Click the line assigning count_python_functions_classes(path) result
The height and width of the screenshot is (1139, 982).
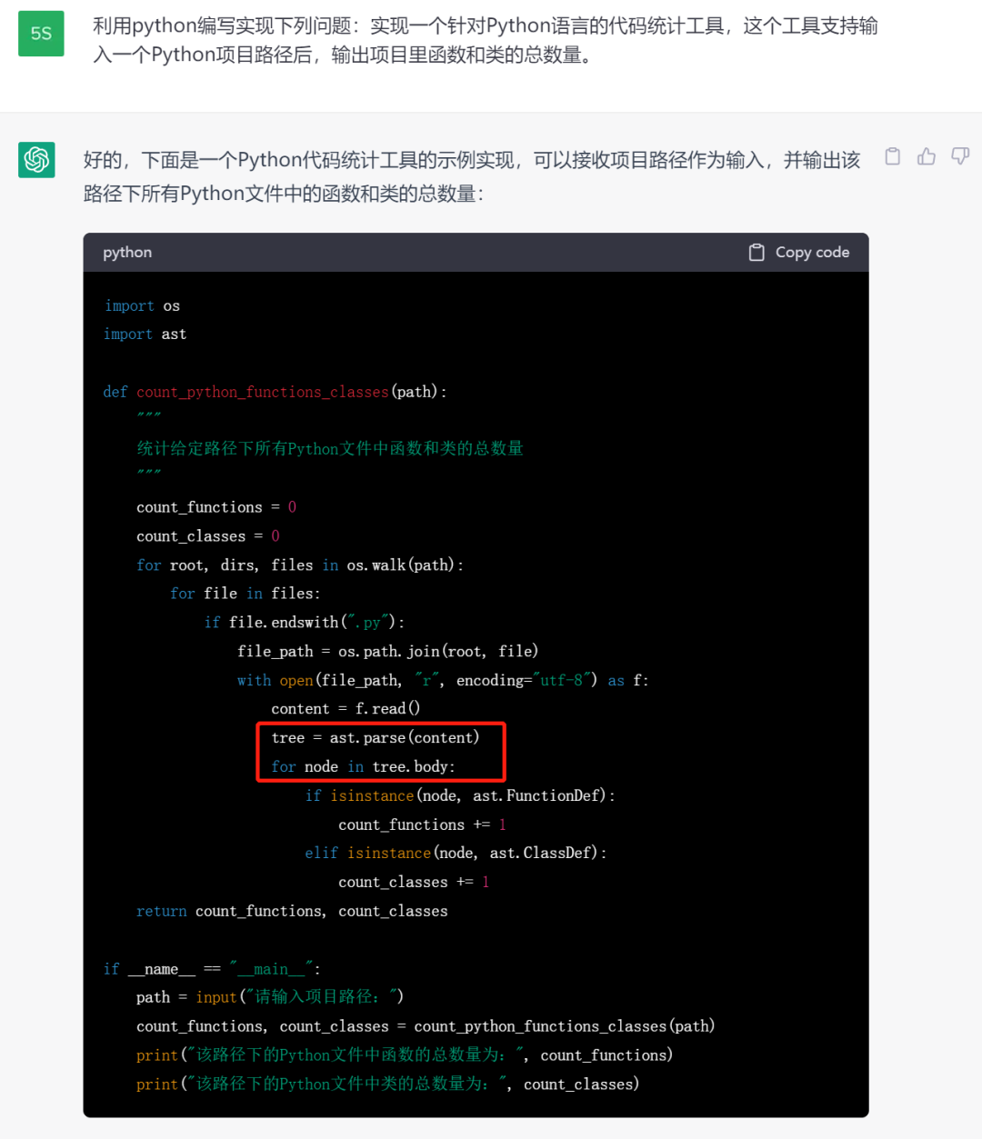tap(426, 1026)
